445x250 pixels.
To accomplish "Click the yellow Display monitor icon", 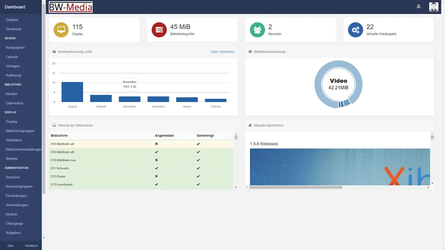I will point(61,30).
